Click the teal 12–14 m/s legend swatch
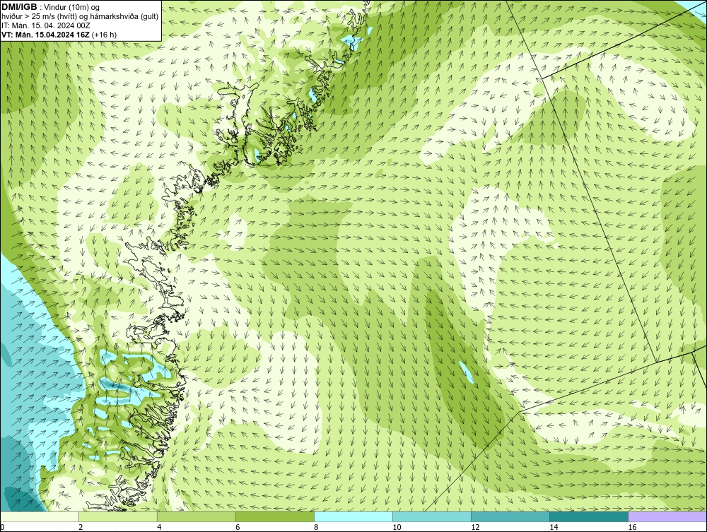This screenshot has width=707, height=532. tap(510, 516)
